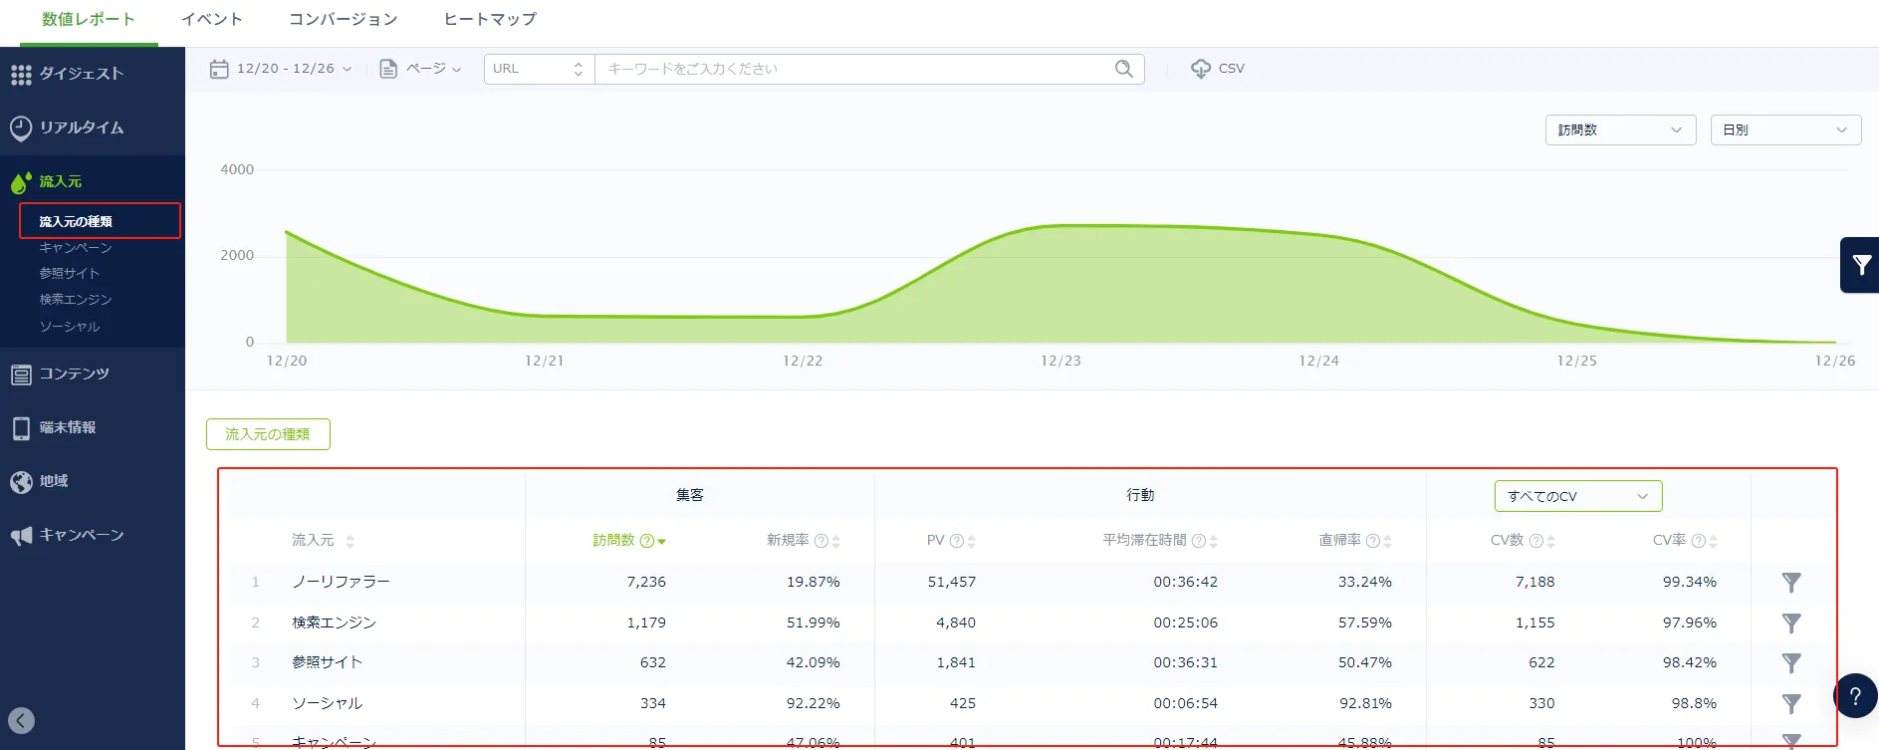Switch to the ヒートマップ tab
Image resolution: width=1879 pixels, height=750 pixels.
(x=490, y=20)
